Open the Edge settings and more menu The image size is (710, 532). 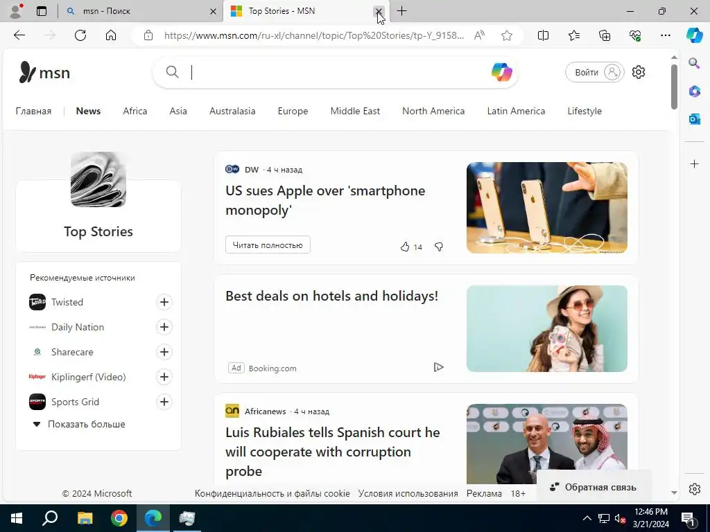pos(665,35)
